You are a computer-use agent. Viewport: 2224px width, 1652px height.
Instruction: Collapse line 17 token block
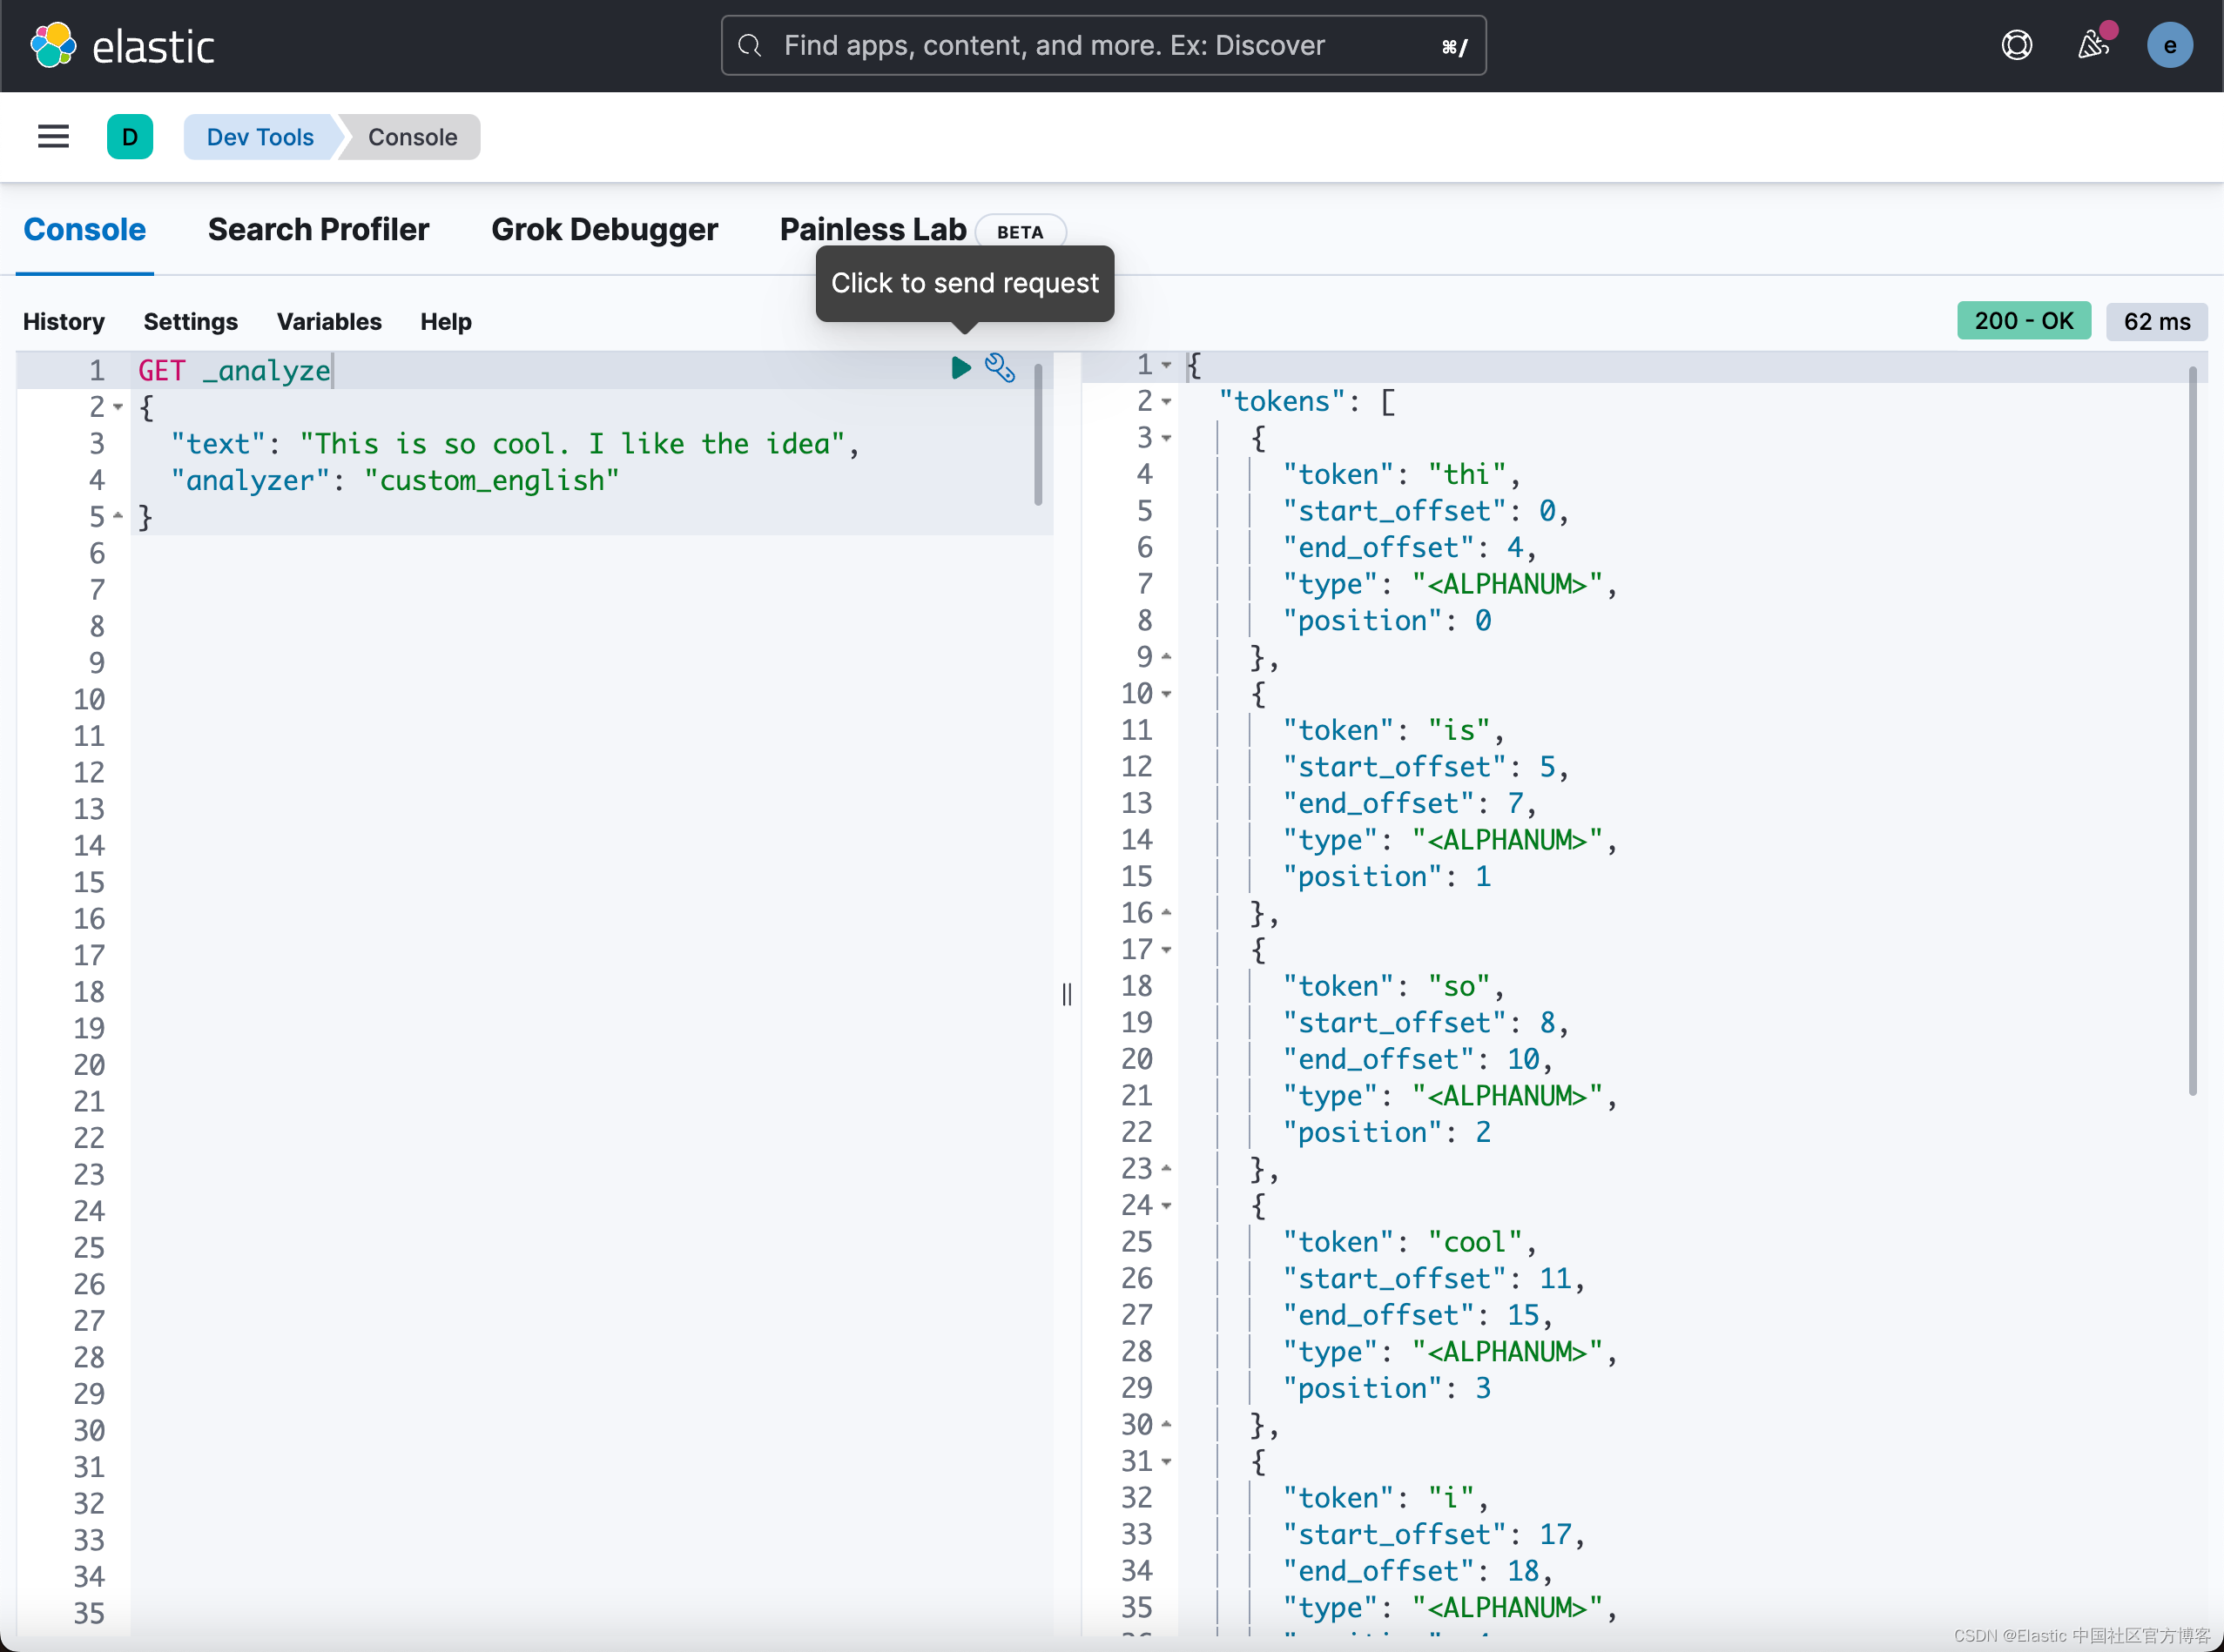[x=1169, y=949]
